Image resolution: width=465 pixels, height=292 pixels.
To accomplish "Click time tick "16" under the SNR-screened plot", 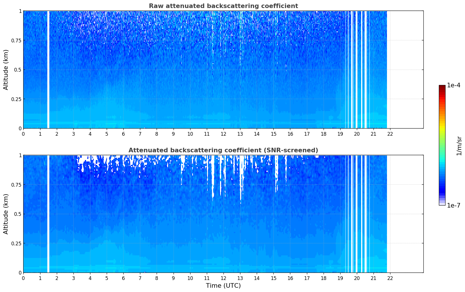I will [x=290, y=278].
